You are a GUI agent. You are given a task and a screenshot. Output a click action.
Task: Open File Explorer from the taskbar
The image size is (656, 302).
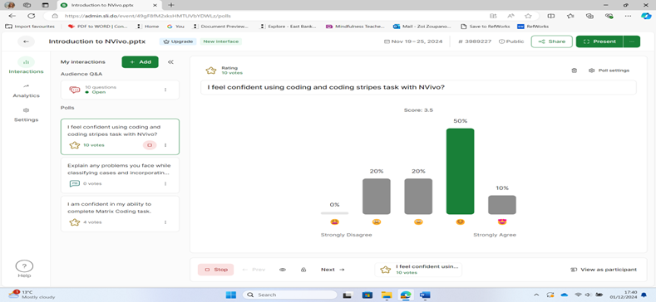coord(386,295)
